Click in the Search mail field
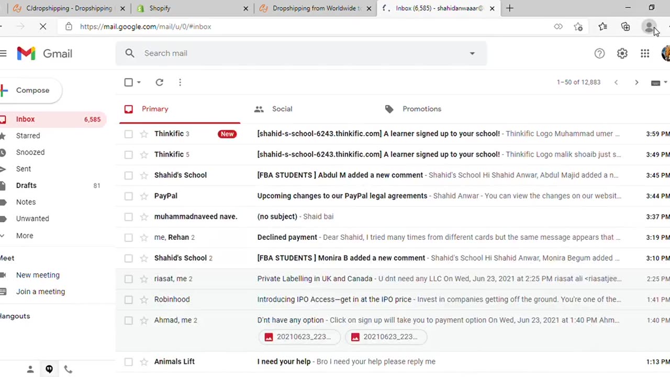 (301, 53)
